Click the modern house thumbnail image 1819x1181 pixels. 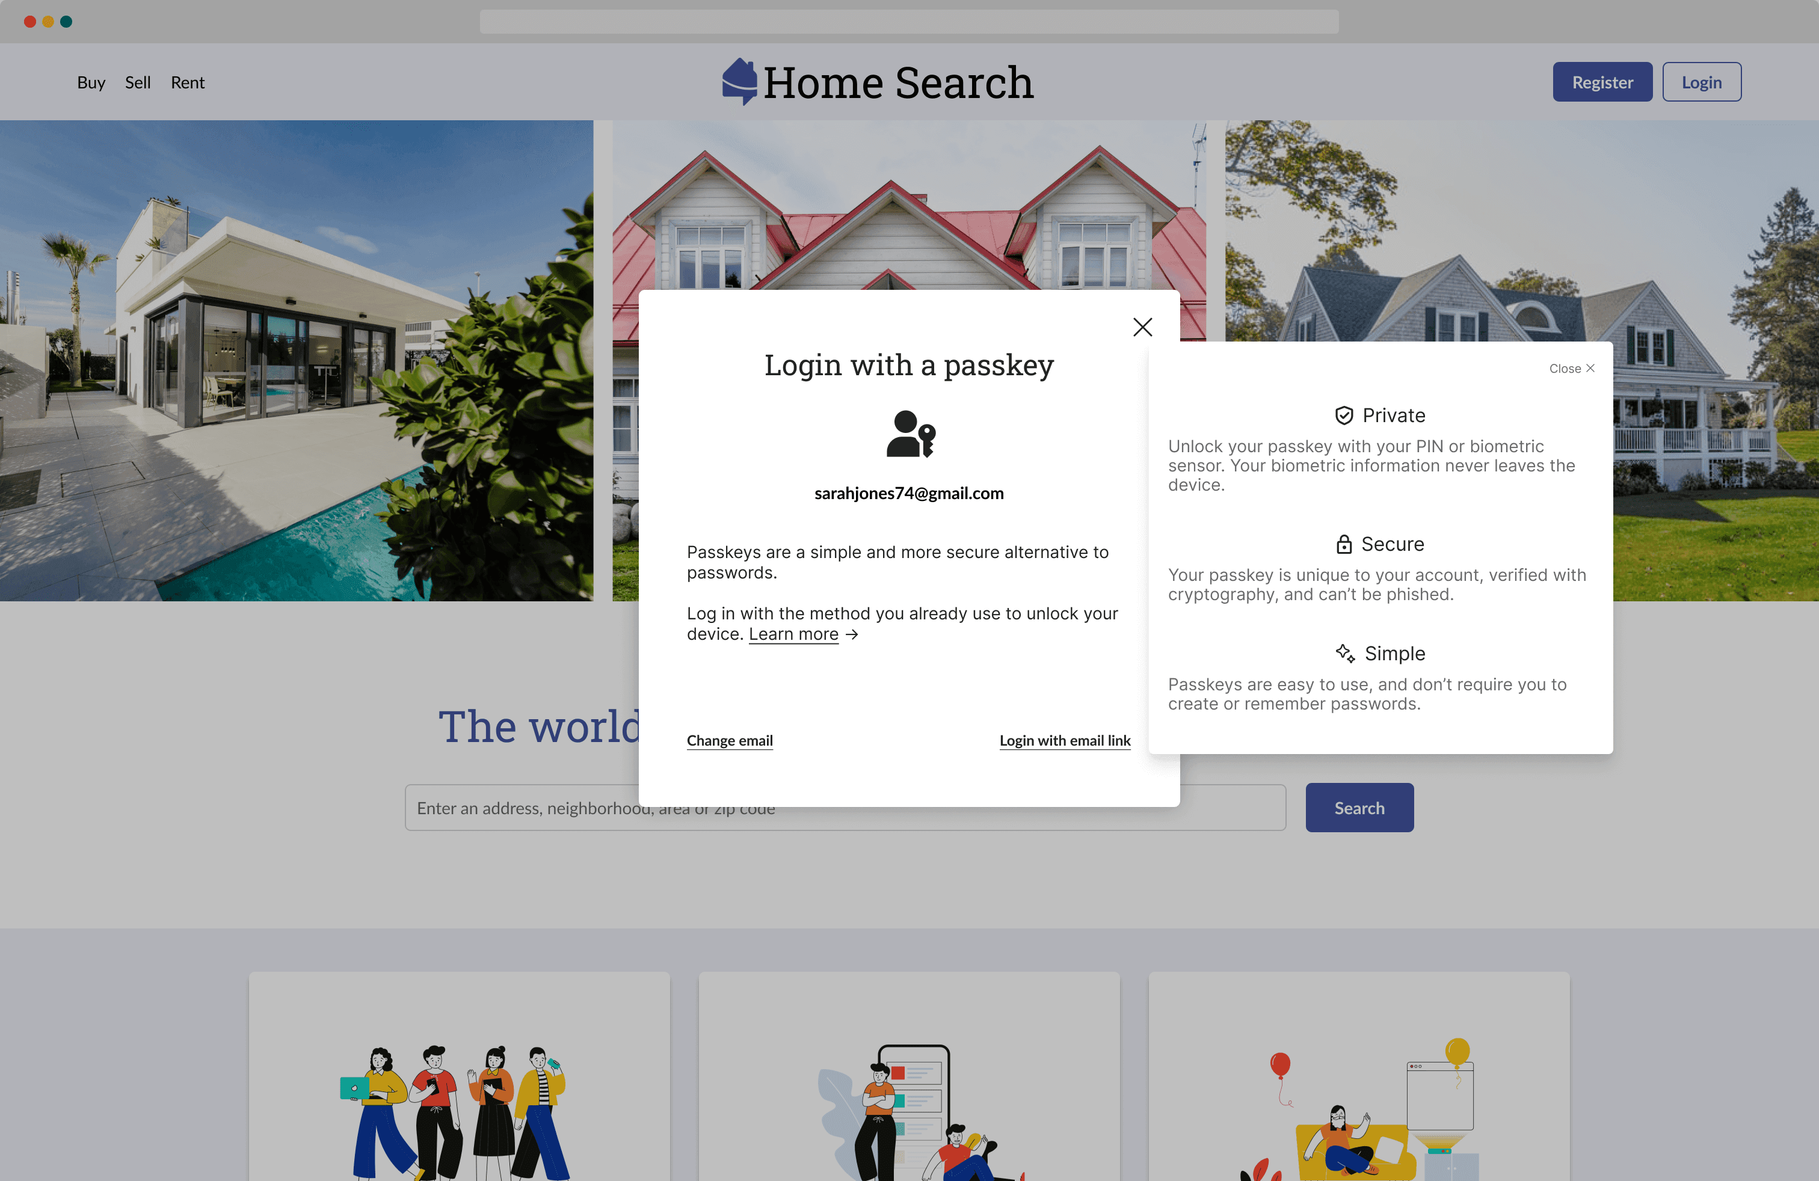click(296, 359)
